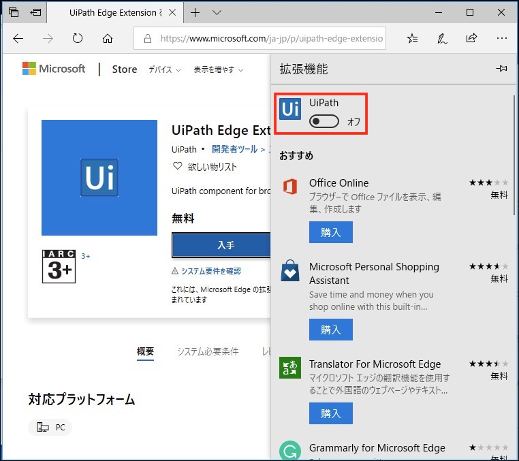Pin the extensions pane open

pyautogui.click(x=501, y=69)
